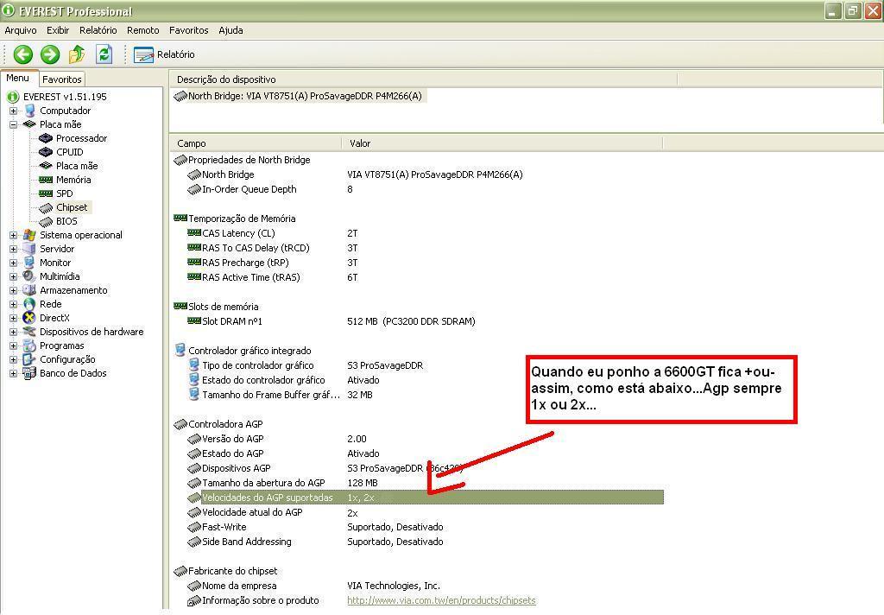Click the DirectX icon in tree
This screenshot has height=615, width=884.
(x=29, y=318)
